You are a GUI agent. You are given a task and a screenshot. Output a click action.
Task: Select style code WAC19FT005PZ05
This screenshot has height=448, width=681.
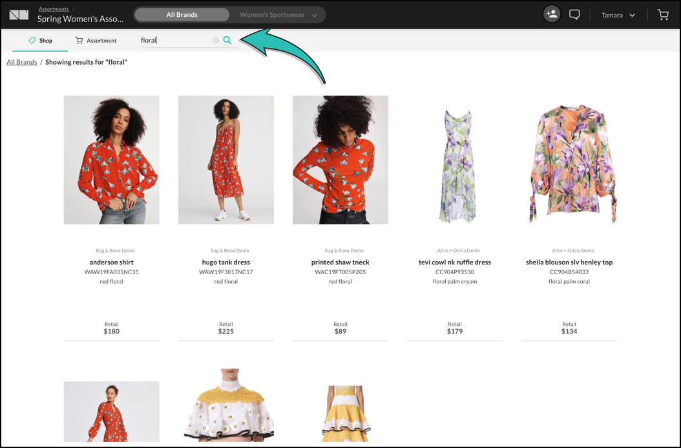pyautogui.click(x=340, y=272)
